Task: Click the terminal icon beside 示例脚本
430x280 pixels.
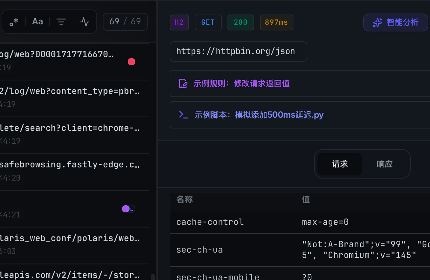Action: click(183, 115)
